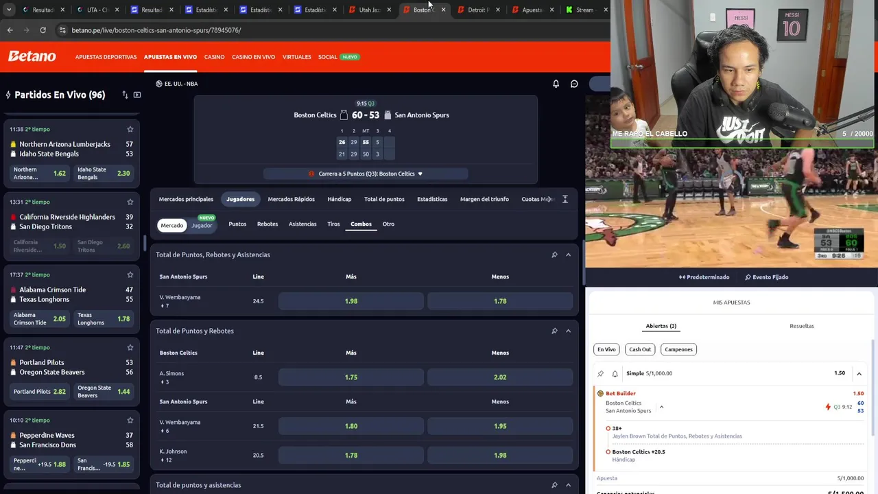Pin the Total de Puntos y Rebotes market
The image size is (878, 494).
554,331
